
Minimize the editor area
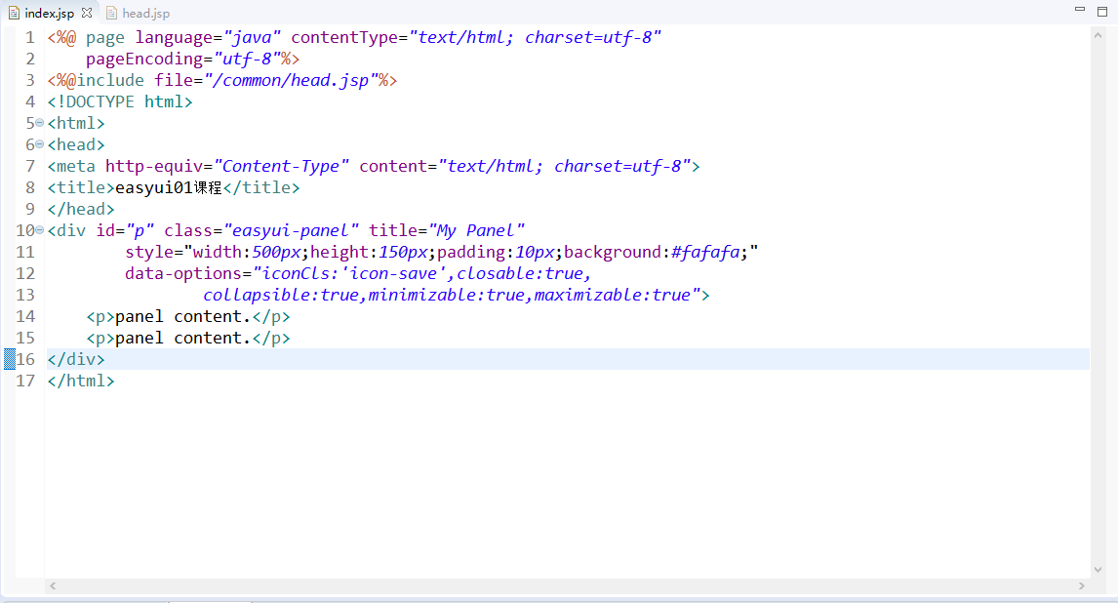pyautogui.click(x=1080, y=9)
